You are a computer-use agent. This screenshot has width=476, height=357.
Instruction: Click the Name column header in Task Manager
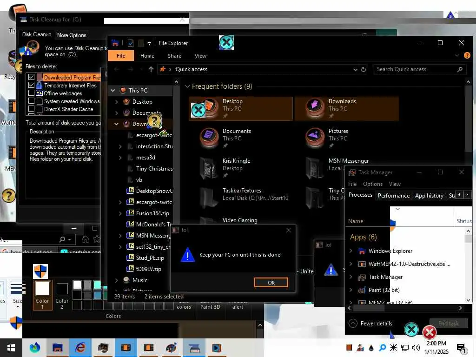(x=356, y=221)
